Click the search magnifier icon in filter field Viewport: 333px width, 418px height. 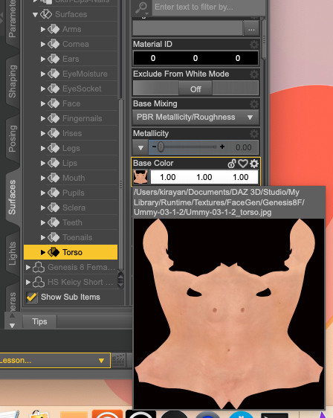(x=141, y=7)
